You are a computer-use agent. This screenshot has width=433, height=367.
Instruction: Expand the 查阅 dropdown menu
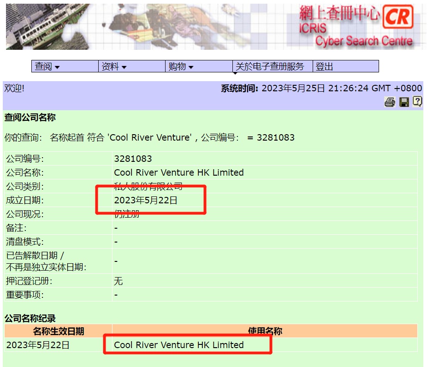coord(65,66)
